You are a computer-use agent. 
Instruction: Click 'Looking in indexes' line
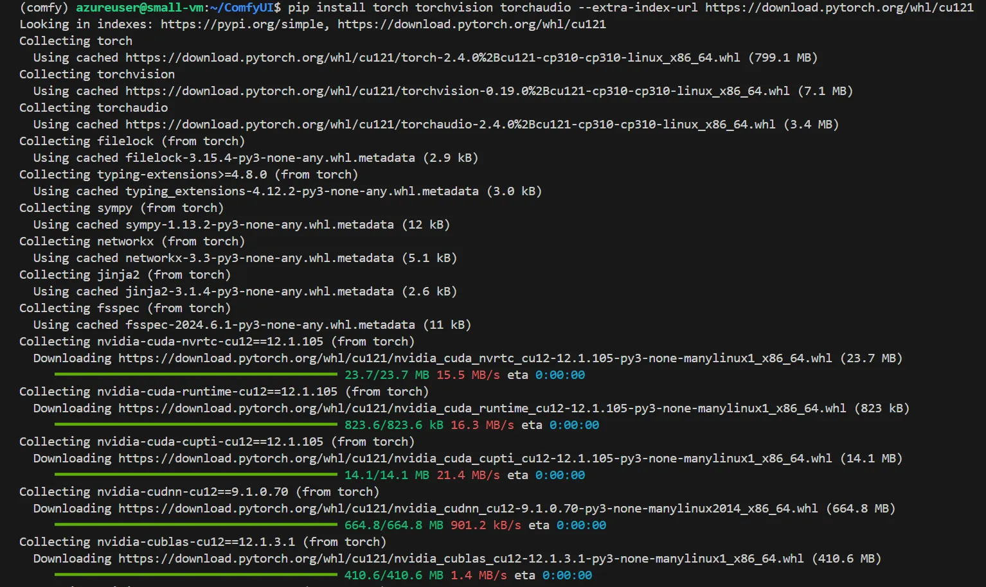coord(312,24)
